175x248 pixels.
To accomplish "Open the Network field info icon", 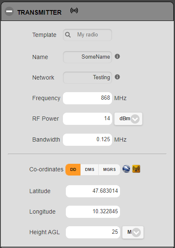I will [x=117, y=77].
